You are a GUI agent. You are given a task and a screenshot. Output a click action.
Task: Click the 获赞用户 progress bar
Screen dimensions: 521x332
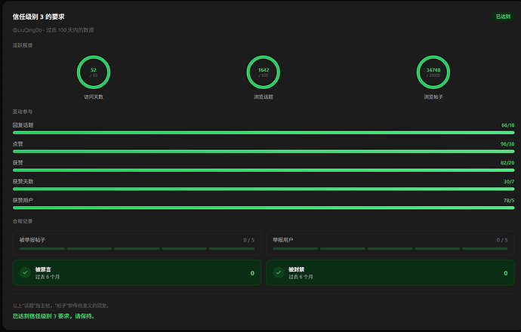coord(264,207)
